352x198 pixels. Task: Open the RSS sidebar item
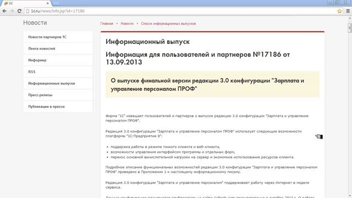coord(58,72)
